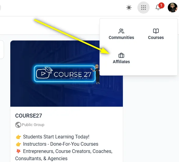This screenshot has height=162, width=179.
Task: Click the Courses open-book icon
Action: 156,31
